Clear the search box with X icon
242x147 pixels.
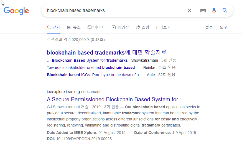[x=189, y=11]
